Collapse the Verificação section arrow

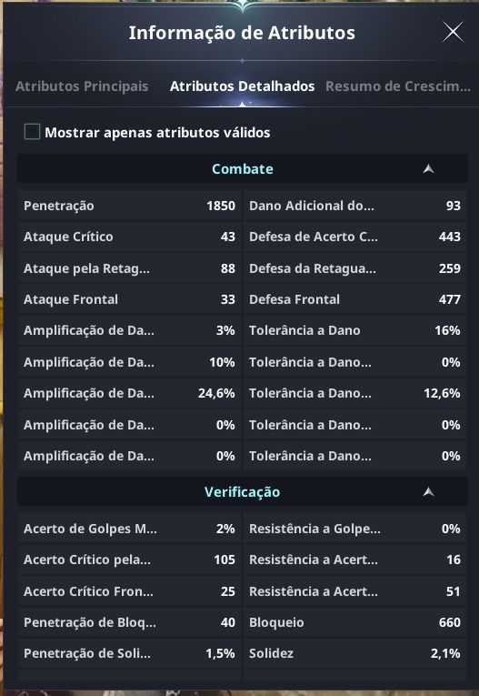428,491
